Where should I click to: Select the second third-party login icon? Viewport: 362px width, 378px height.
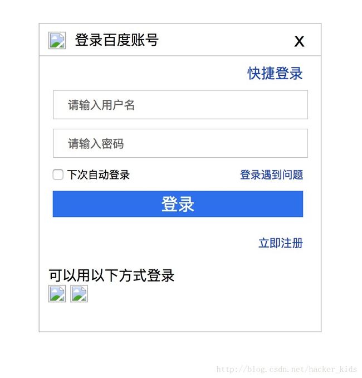(79, 293)
